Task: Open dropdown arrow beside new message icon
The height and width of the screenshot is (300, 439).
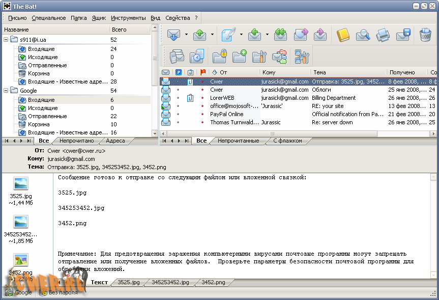Action: (x=240, y=35)
